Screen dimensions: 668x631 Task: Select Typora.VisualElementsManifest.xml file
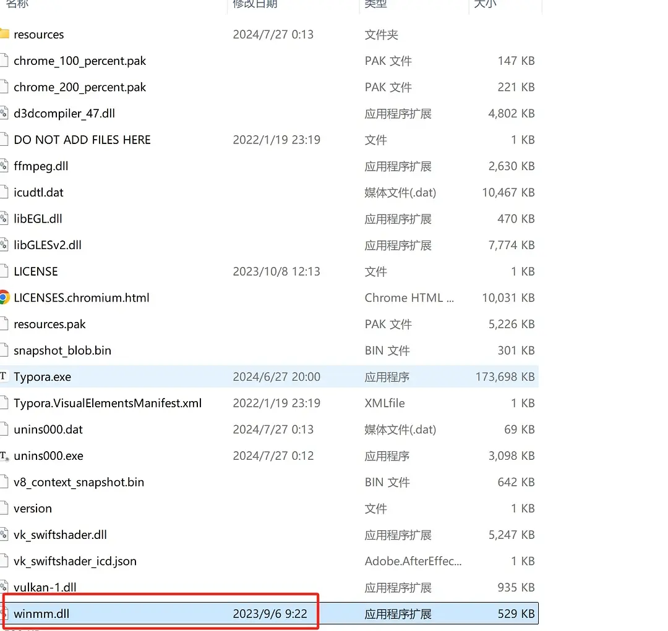[269, 403]
